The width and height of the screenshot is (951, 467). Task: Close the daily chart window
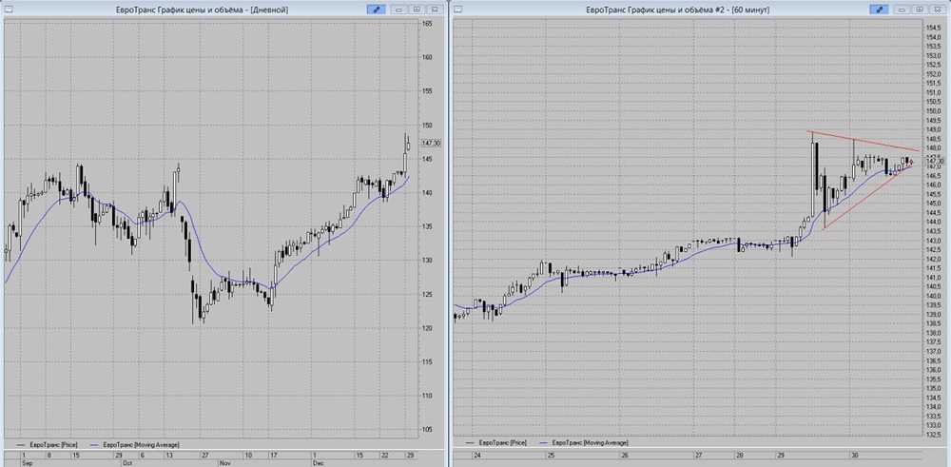pyautogui.click(x=435, y=10)
